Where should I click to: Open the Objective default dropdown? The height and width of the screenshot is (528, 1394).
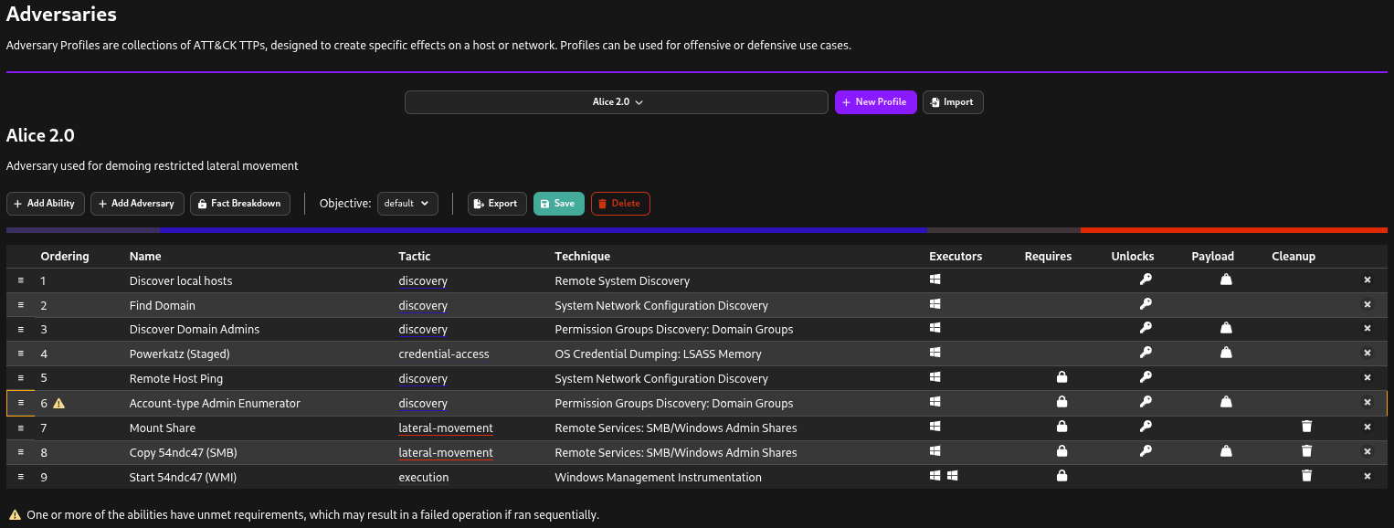coord(407,204)
